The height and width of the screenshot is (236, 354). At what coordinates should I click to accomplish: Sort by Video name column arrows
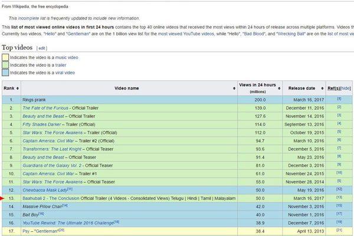coord(234,88)
